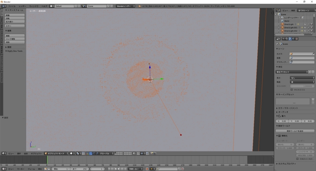Open the snap element selector in 3D header
Screen dimensions: 316x171
tap(142, 153)
